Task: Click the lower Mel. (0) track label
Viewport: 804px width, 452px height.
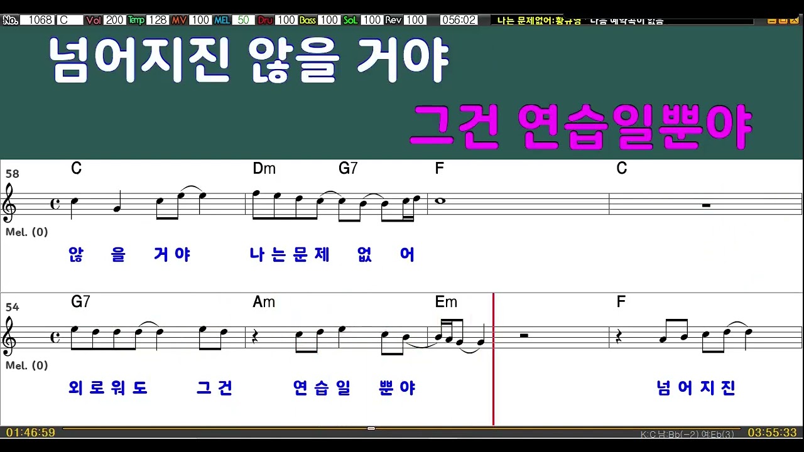Action: click(x=27, y=365)
